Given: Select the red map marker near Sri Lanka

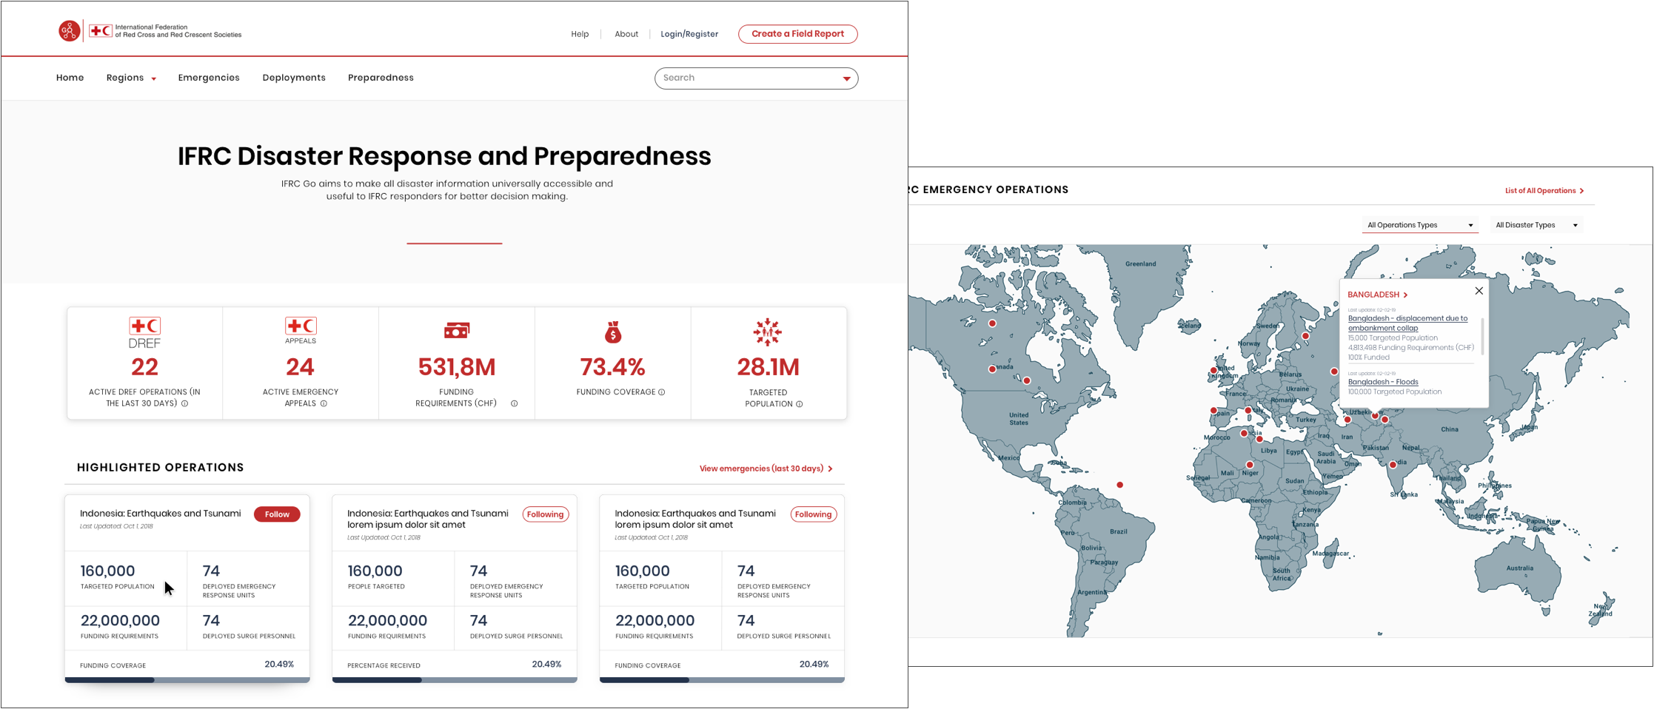Looking at the screenshot, I should (x=1393, y=466).
